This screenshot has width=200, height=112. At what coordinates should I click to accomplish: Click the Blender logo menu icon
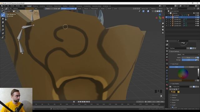point(2,6)
